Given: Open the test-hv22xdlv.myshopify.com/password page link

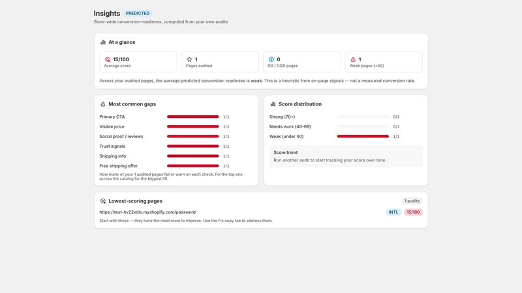Looking at the screenshot, I should [x=147, y=212].
